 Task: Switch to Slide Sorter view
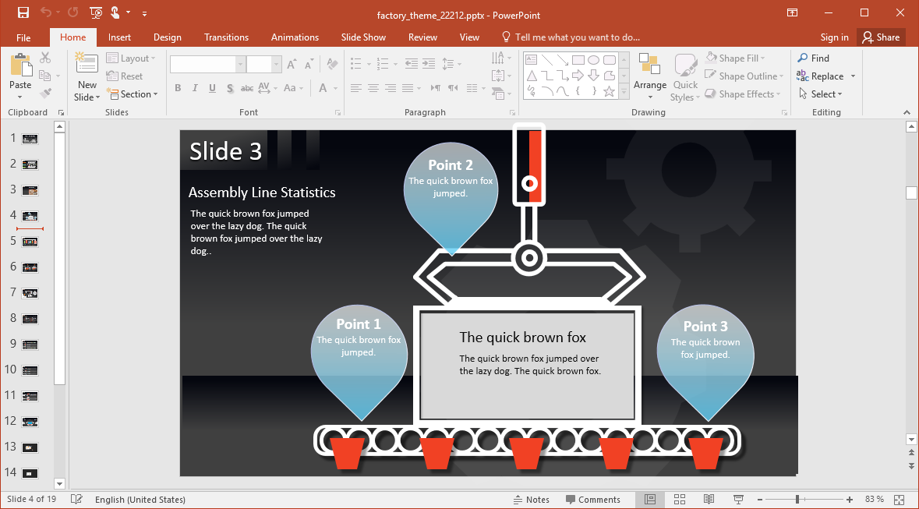(679, 500)
